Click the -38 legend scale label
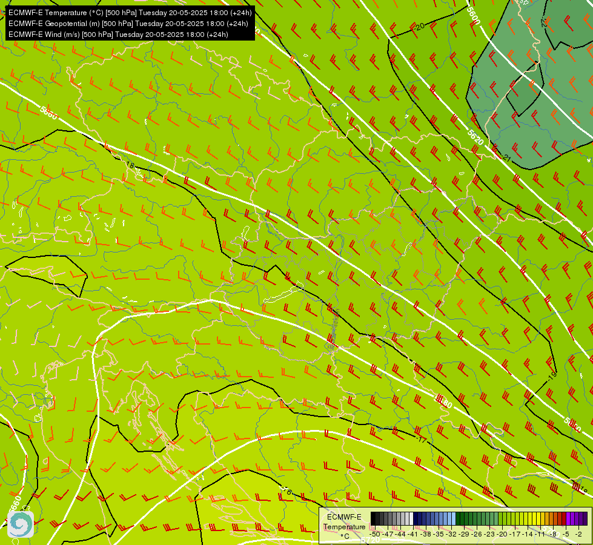593x545 pixels. coord(425,535)
